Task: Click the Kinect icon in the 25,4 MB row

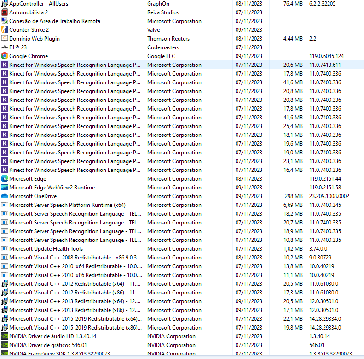Action: click(5, 126)
